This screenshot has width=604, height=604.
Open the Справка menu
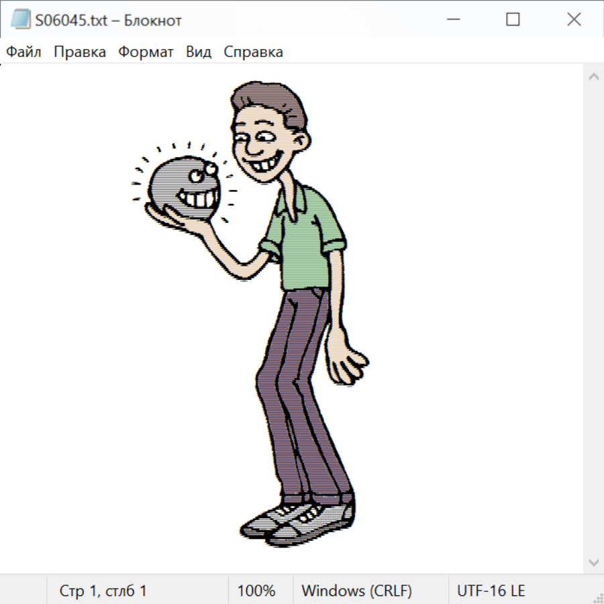pyautogui.click(x=253, y=52)
